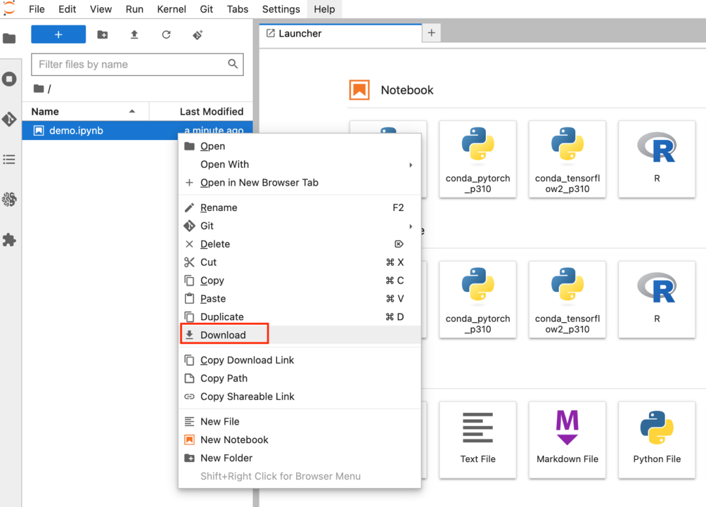Sort files by Last Modified column
The width and height of the screenshot is (706, 507).
pos(201,112)
